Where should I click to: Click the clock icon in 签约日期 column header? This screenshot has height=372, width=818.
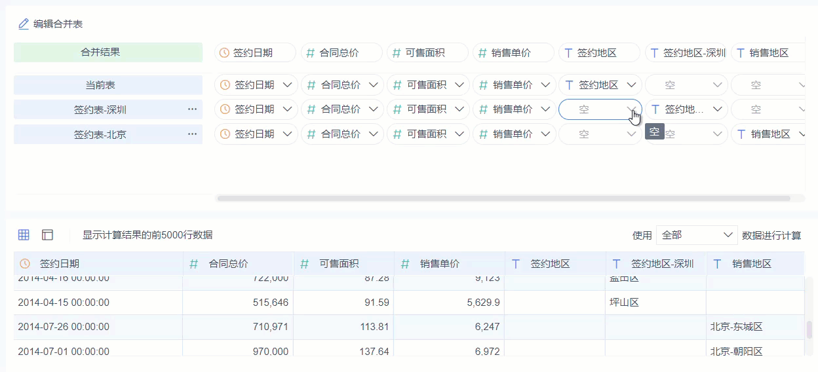(x=25, y=264)
